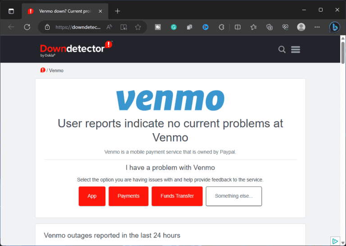
Task: Click scrollbar up arrow
Action: 343,38
